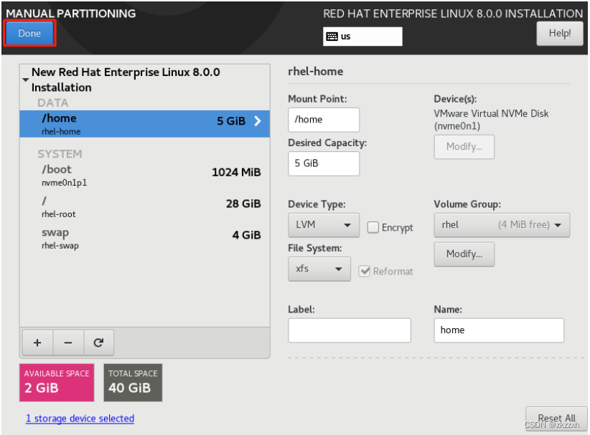Image resolution: width=590 pixels, height=435 pixels.
Task: Click the rhel-home title heading
Action: pyautogui.click(x=315, y=72)
